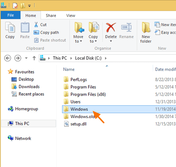Click the setup.dll file icon

pyautogui.click(x=66, y=124)
